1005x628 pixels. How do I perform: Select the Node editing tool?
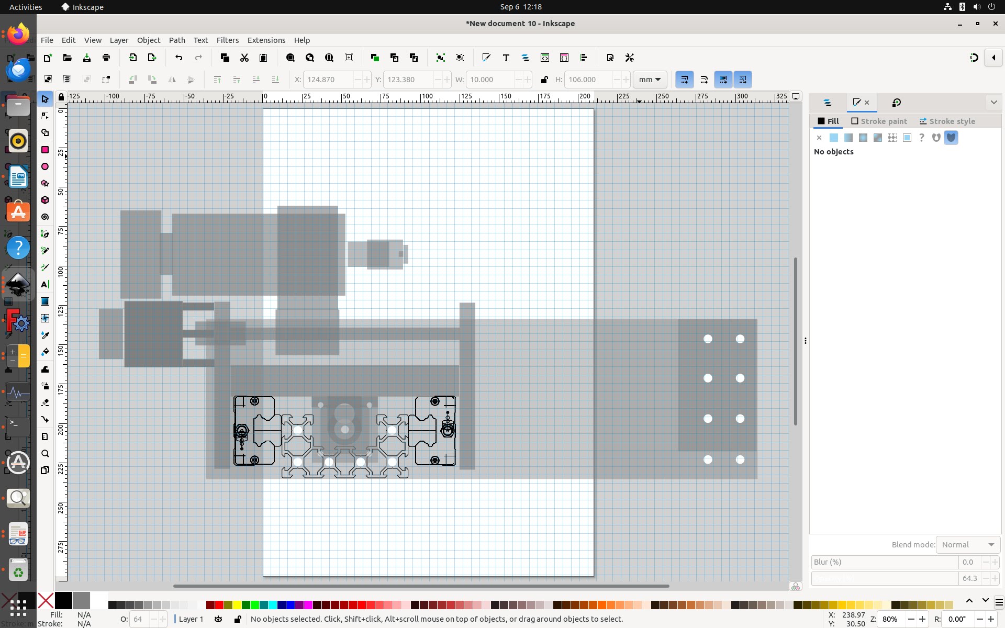[45, 116]
